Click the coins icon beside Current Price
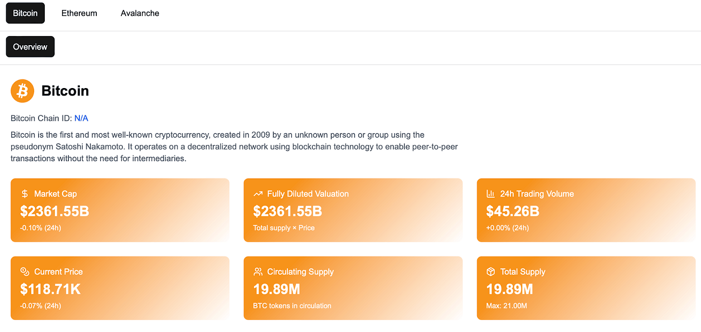701x332 pixels. tap(25, 272)
